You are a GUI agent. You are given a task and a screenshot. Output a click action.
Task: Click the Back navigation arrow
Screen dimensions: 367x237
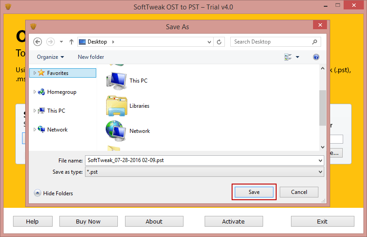click(38, 42)
